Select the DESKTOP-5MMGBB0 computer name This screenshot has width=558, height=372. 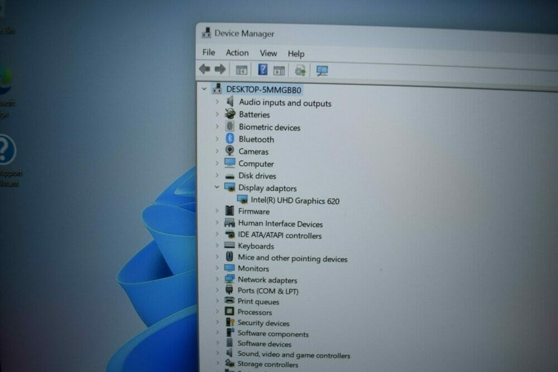pyautogui.click(x=264, y=90)
